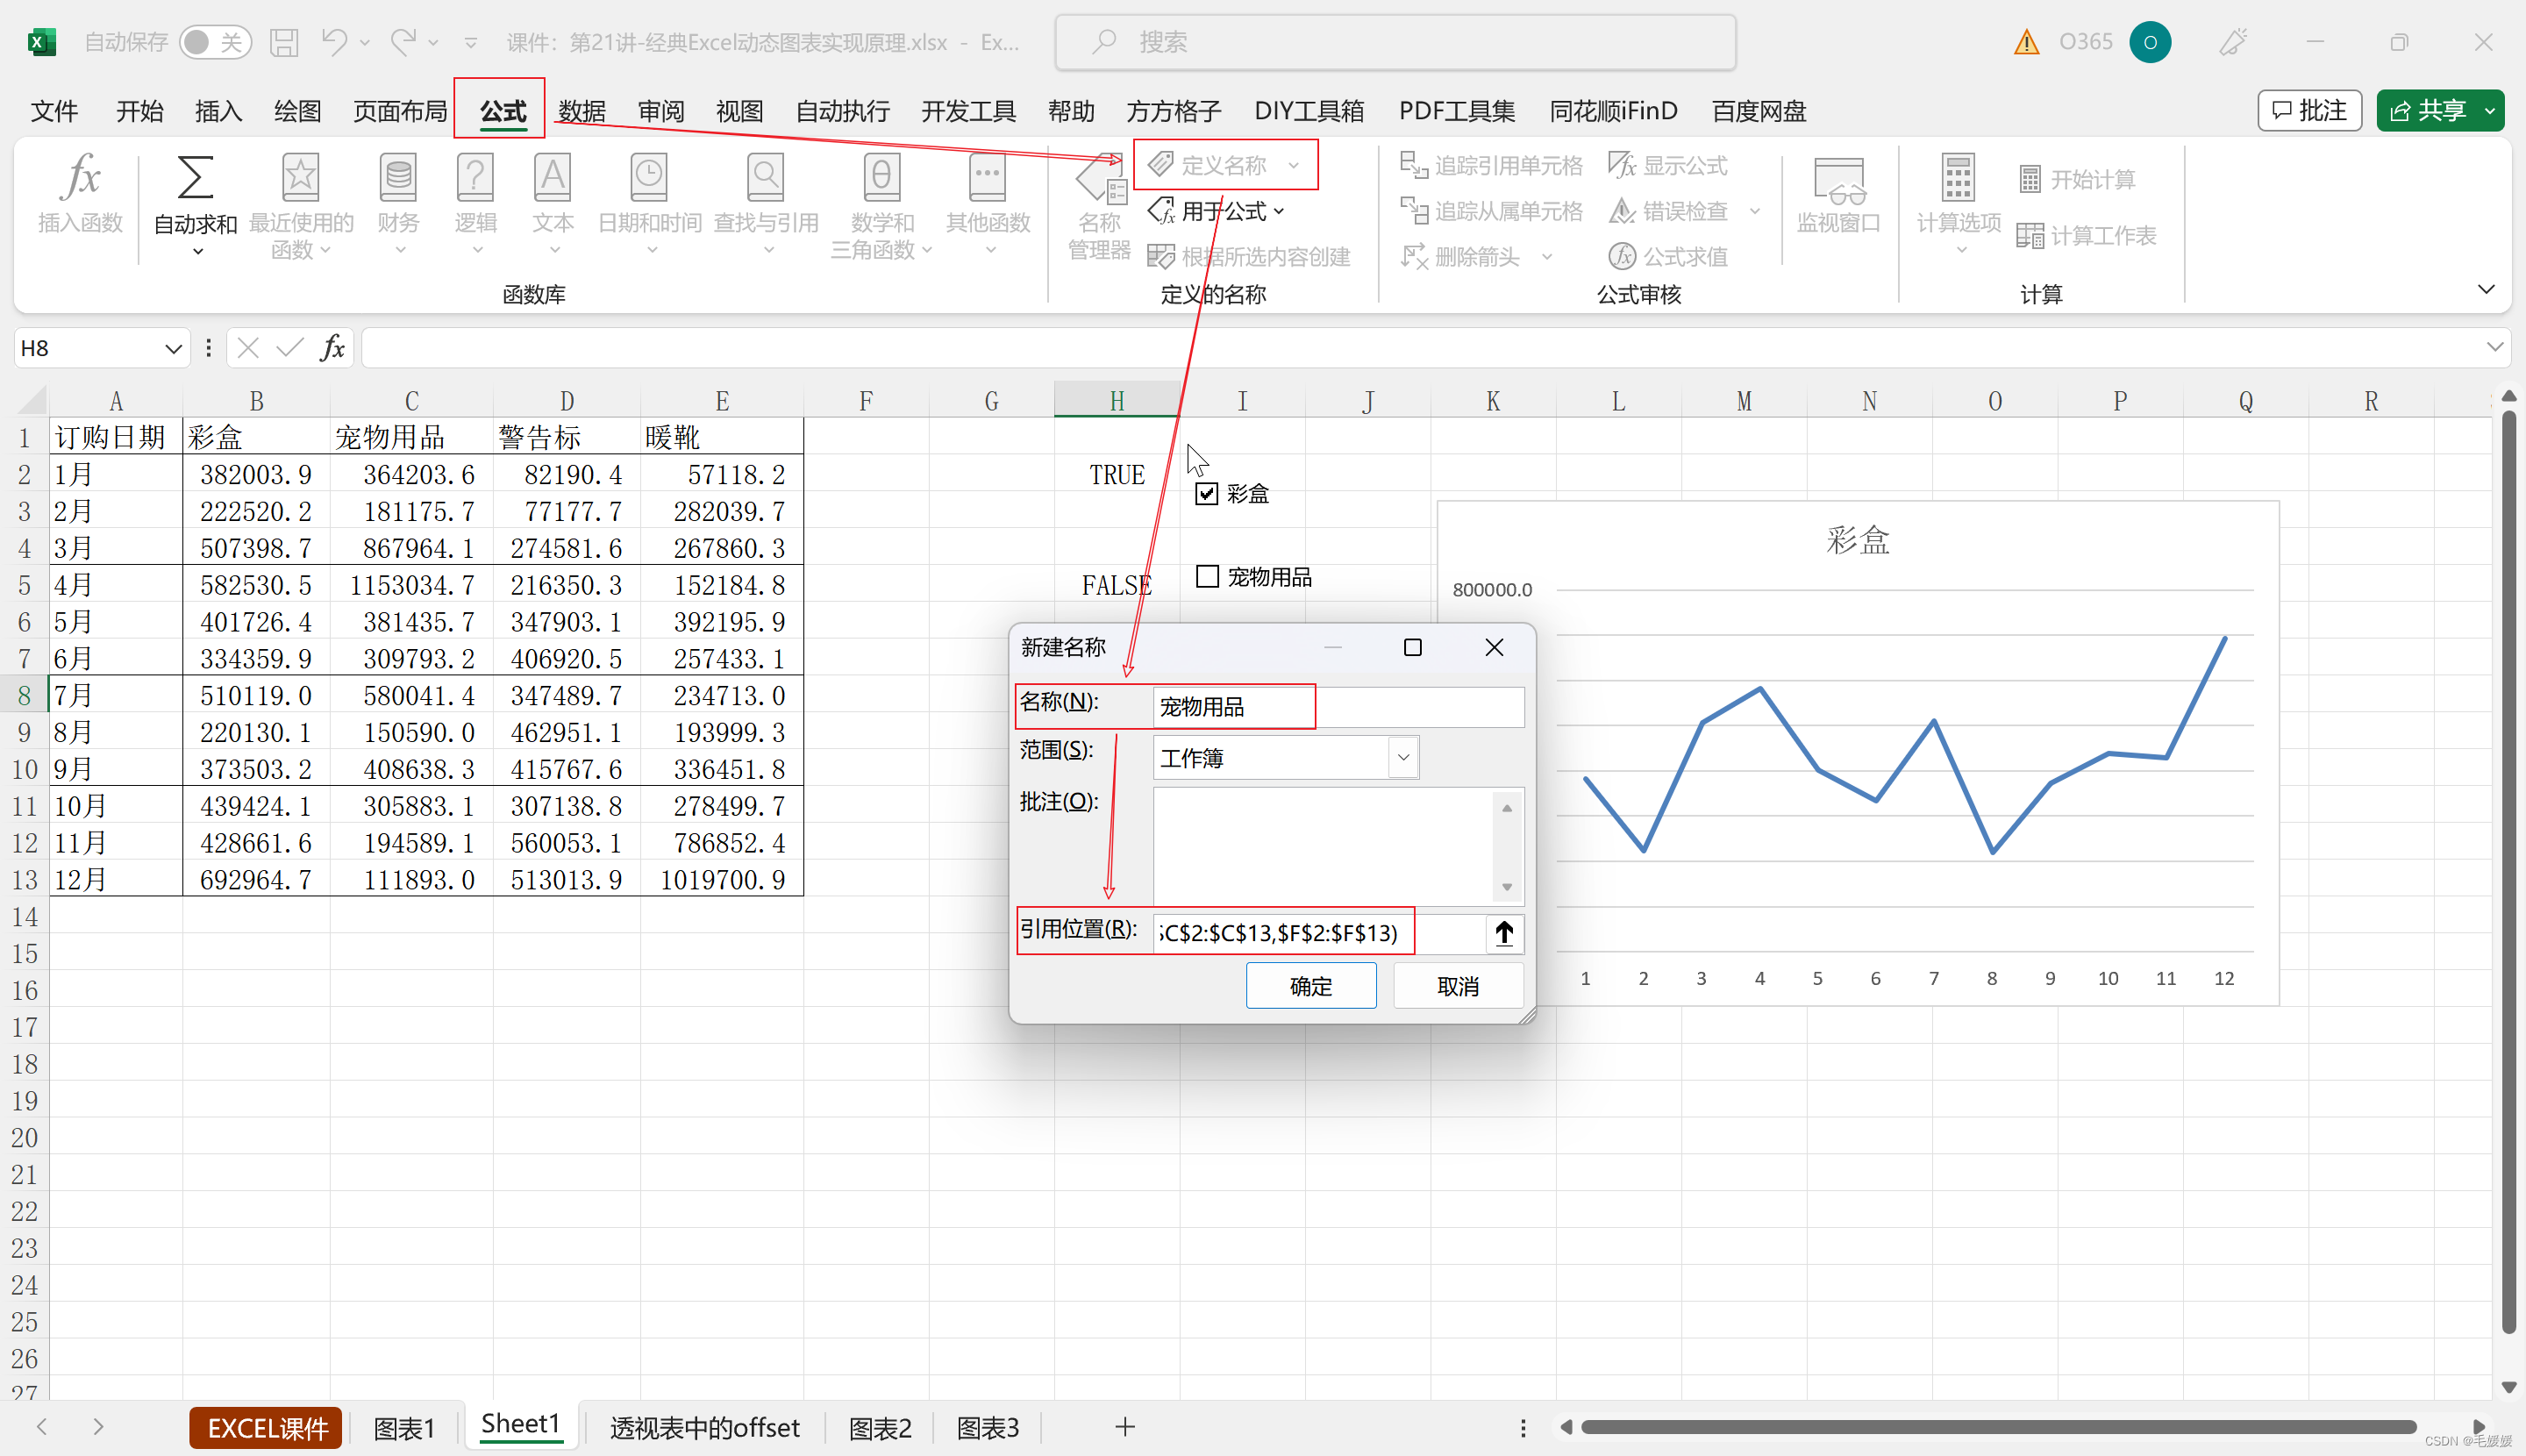Collapse the ribbon with the chevron
Image resolution: width=2526 pixels, height=1456 pixels.
[x=2486, y=289]
